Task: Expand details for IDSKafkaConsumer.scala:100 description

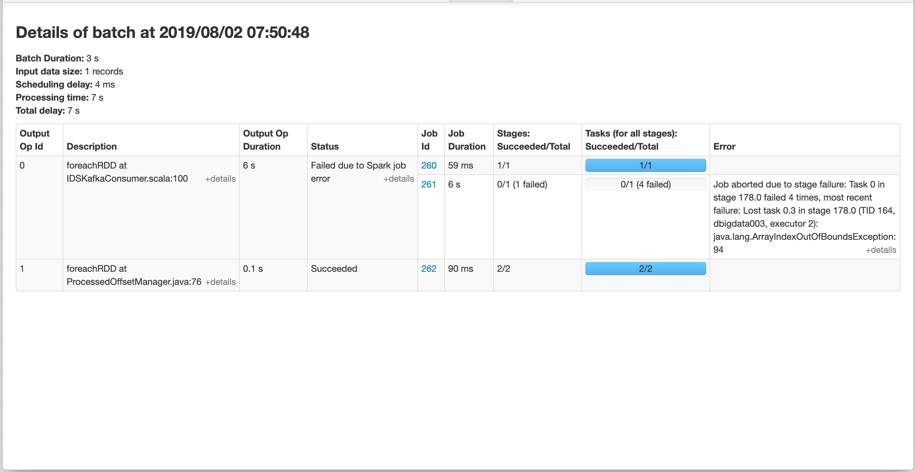Action: [220, 179]
